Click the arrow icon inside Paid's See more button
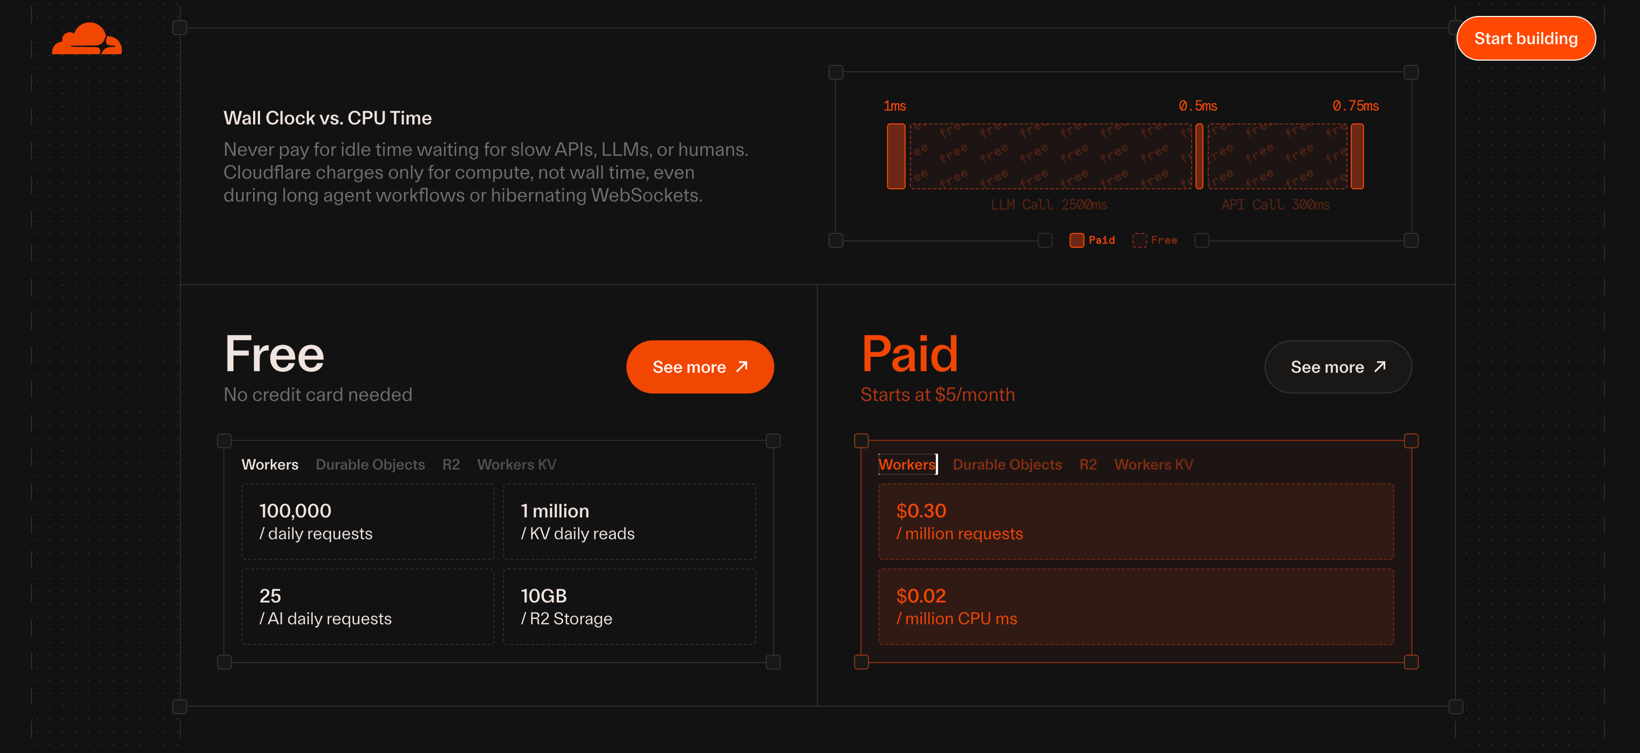This screenshot has height=753, width=1640. point(1378,366)
